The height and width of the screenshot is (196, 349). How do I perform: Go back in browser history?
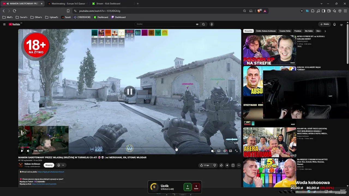(4, 11)
